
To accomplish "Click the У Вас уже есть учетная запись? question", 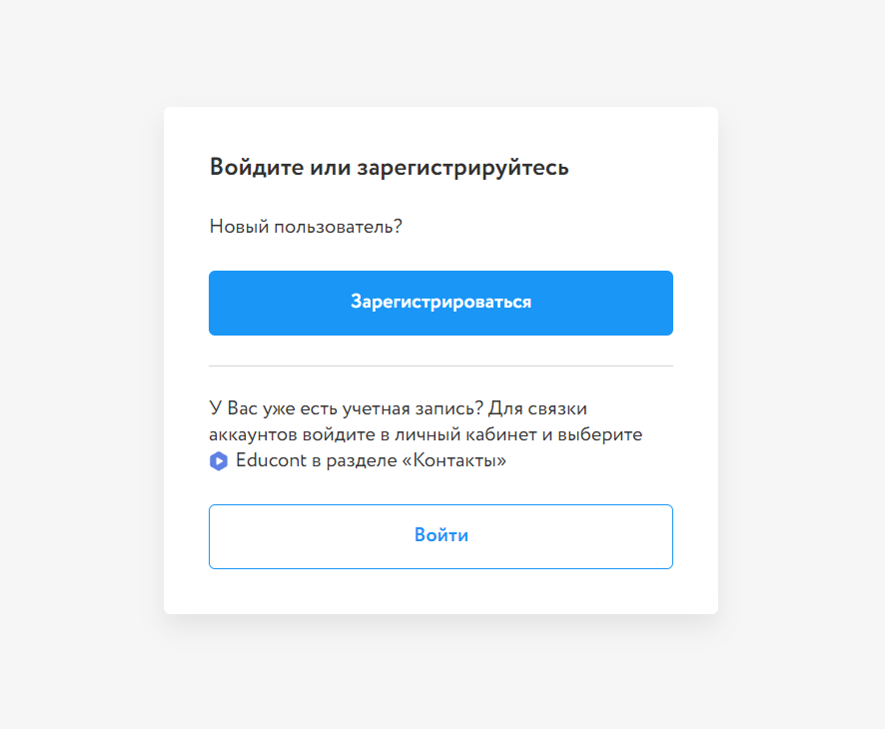I will tap(347, 408).
